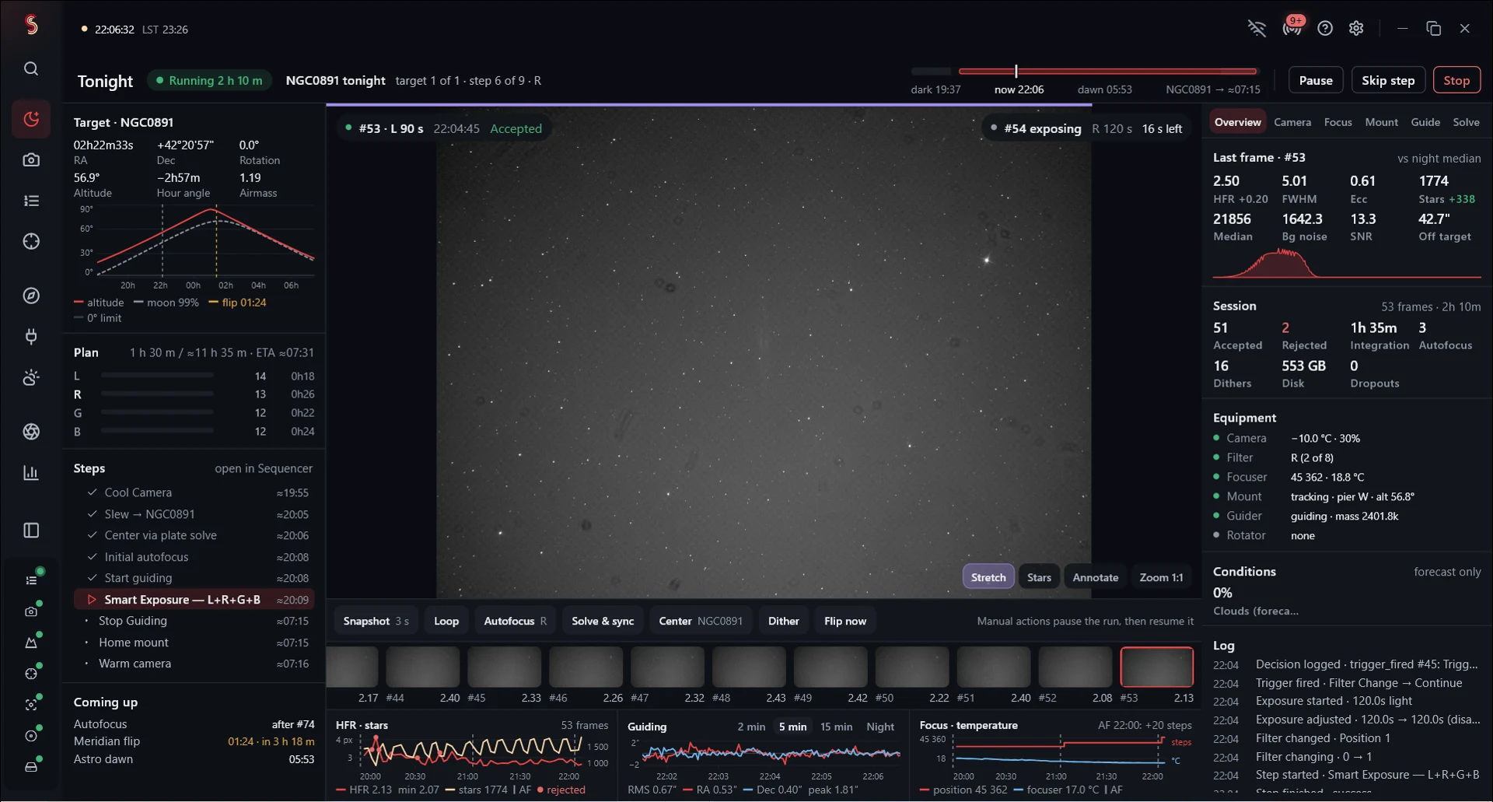
Task: Toggle the Stretch image option
Action: click(988, 577)
